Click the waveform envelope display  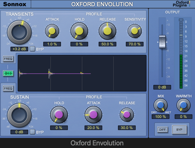82,73
